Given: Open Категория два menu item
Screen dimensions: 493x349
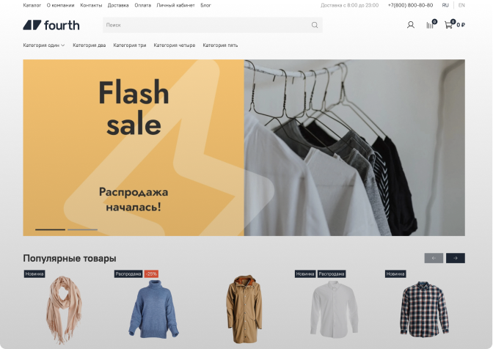Looking at the screenshot, I should tap(90, 45).
